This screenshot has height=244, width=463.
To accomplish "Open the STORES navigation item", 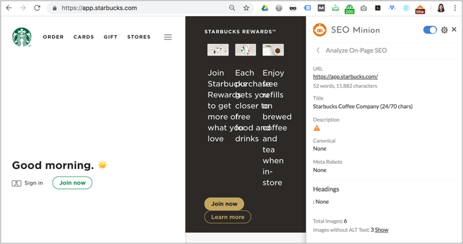I will [x=139, y=37].
